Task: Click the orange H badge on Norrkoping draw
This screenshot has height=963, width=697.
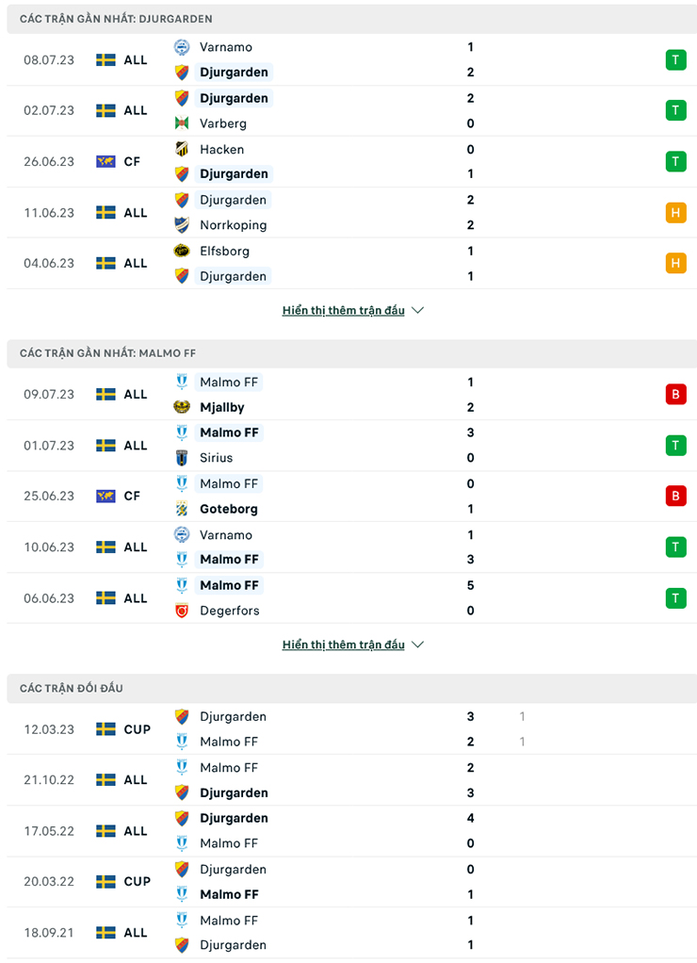Action: (x=675, y=212)
